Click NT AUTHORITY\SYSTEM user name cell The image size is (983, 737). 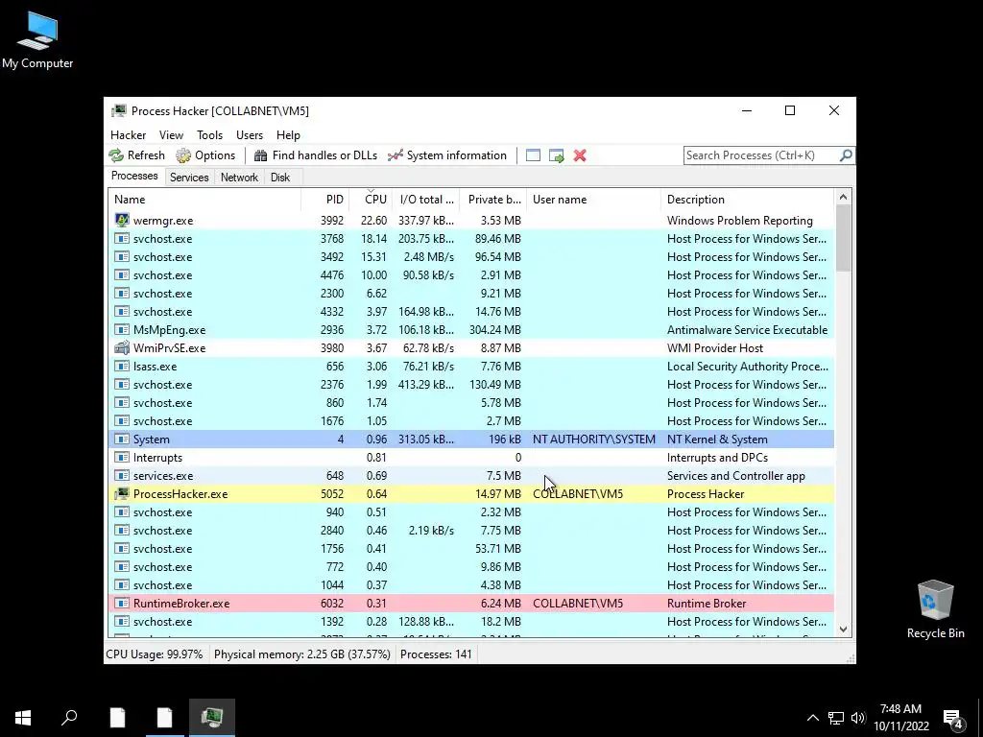(593, 440)
